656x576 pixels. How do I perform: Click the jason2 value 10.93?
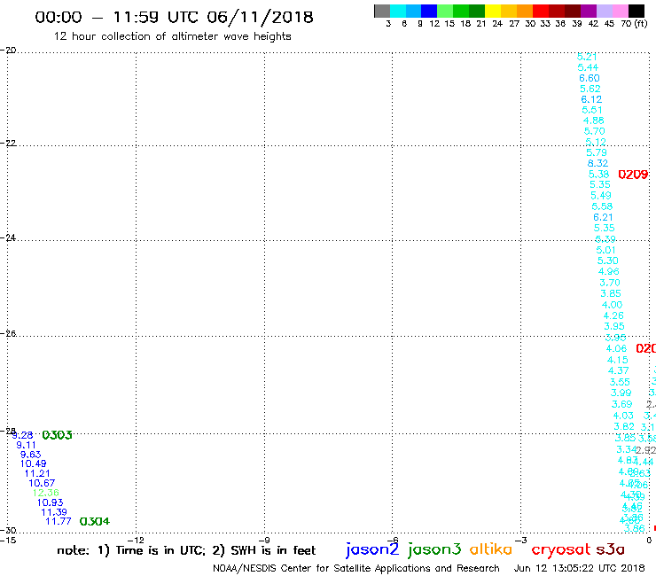pyautogui.click(x=50, y=502)
